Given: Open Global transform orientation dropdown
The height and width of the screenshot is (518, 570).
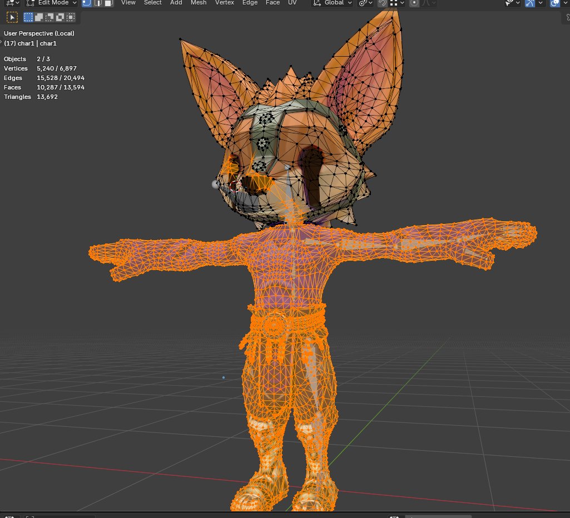Looking at the screenshot, I should coord(333,3).
